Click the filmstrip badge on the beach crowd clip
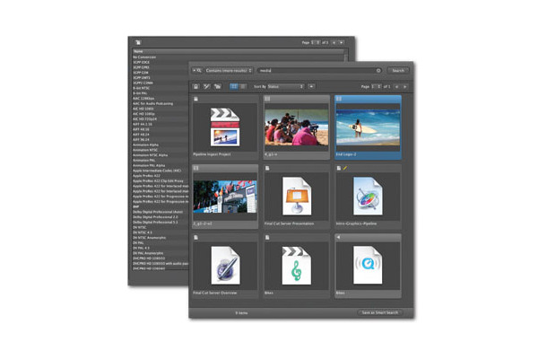Viewport: 547px width, 359px height. pos(267,99)
